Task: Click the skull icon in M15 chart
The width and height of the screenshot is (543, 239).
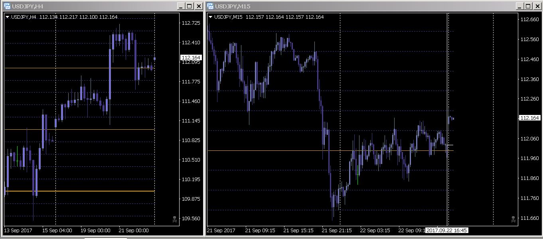Action: [x=513, y=219]
